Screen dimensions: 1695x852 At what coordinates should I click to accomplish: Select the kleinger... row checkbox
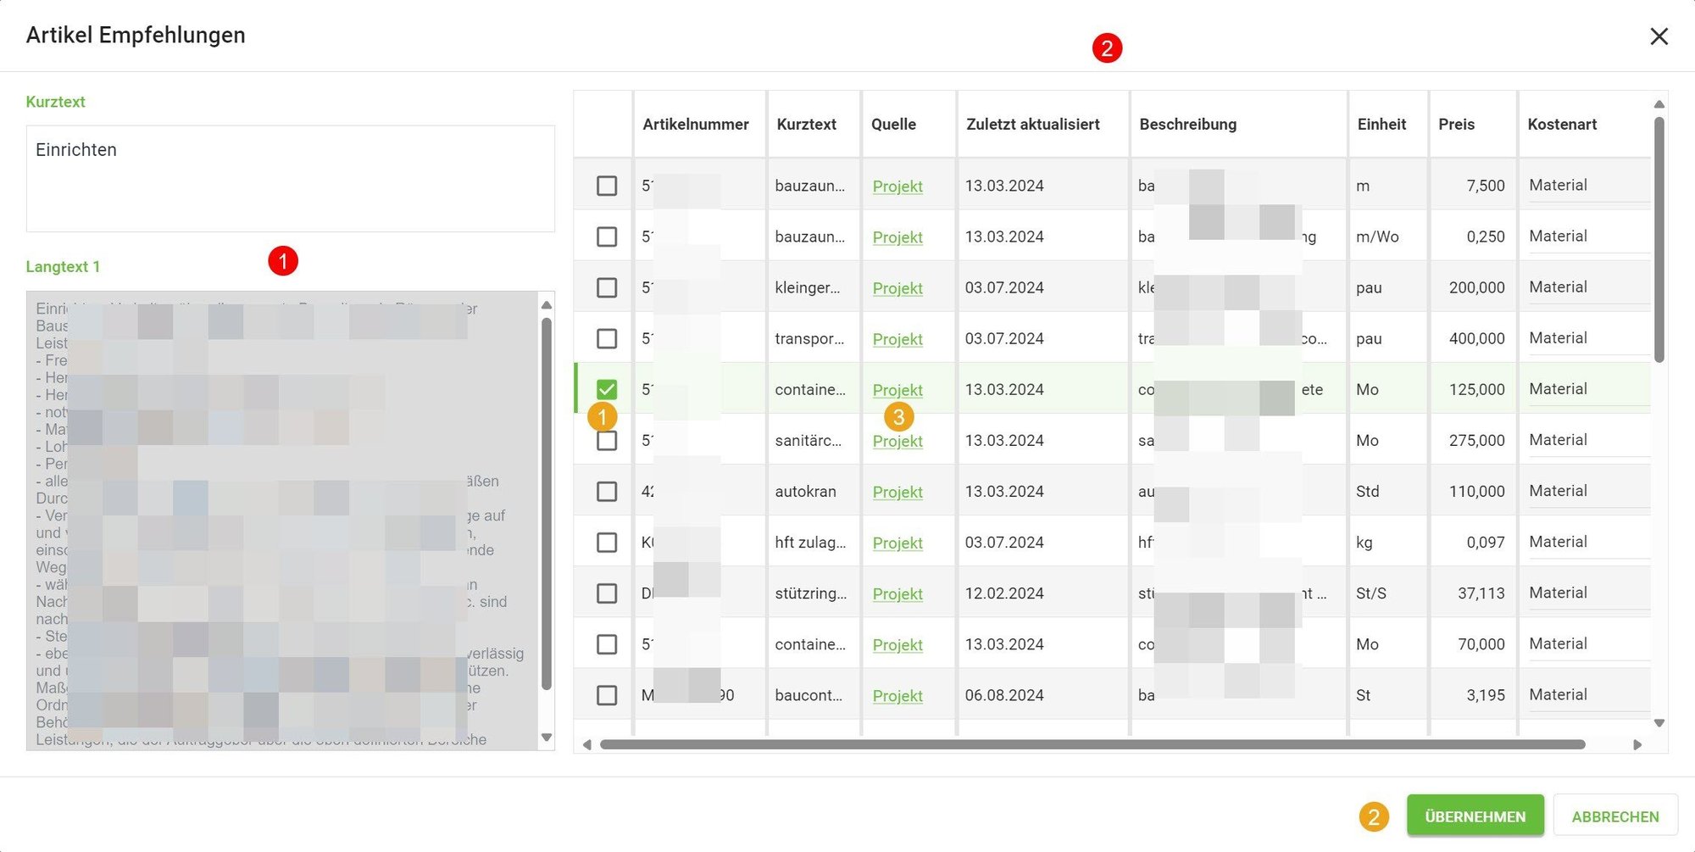coord(607,287)
